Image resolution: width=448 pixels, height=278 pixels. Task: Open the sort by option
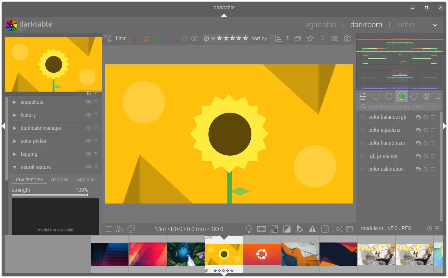pyautogui.click(x=259, y=38)
